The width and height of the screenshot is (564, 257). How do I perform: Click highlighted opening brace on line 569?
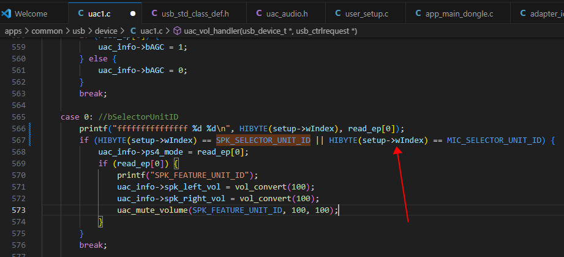click(x=176, y=164)
